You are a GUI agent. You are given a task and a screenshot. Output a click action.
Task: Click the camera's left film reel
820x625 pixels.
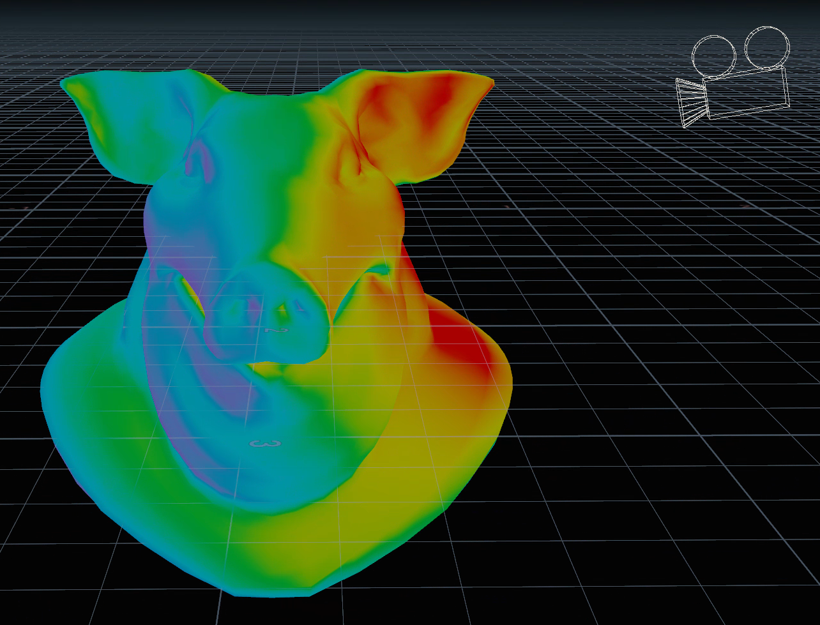click(714, 56)
